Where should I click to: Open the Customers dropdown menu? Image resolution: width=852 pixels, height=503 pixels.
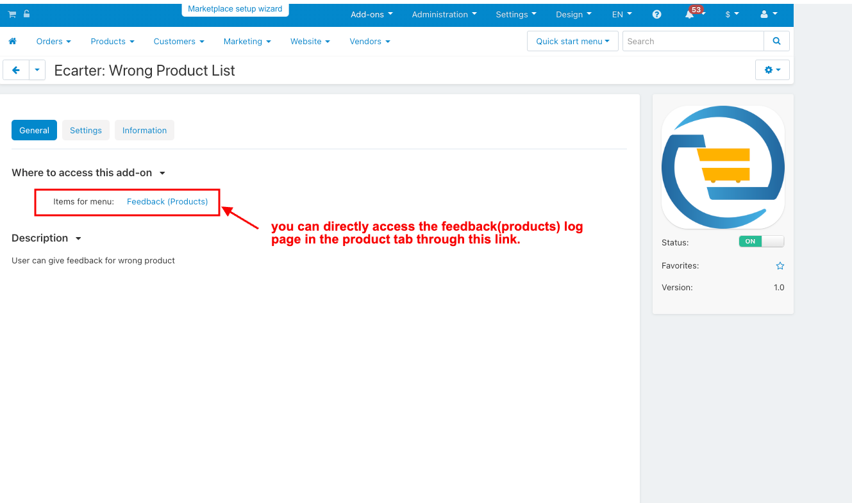pos(179,41)
